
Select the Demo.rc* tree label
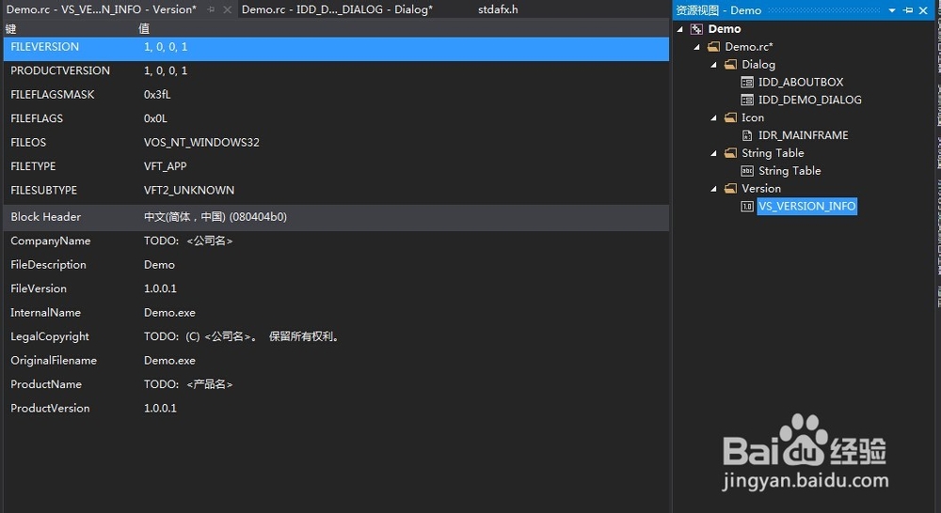(x=749, y=47)
